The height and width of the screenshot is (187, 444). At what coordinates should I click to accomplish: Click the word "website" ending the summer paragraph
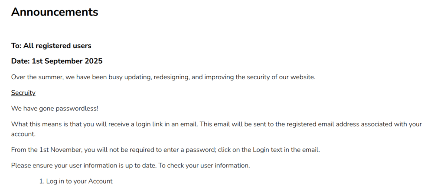302,77
